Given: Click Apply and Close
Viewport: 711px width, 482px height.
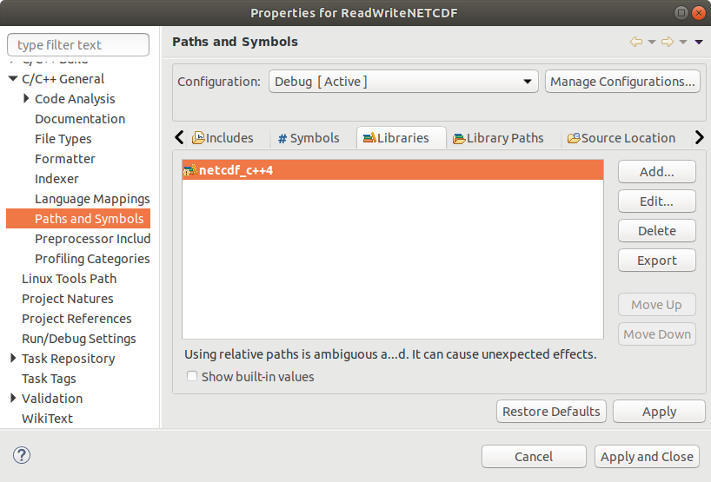Looking at the screenshot, I should pyautogui.click(x=647, y=457).
